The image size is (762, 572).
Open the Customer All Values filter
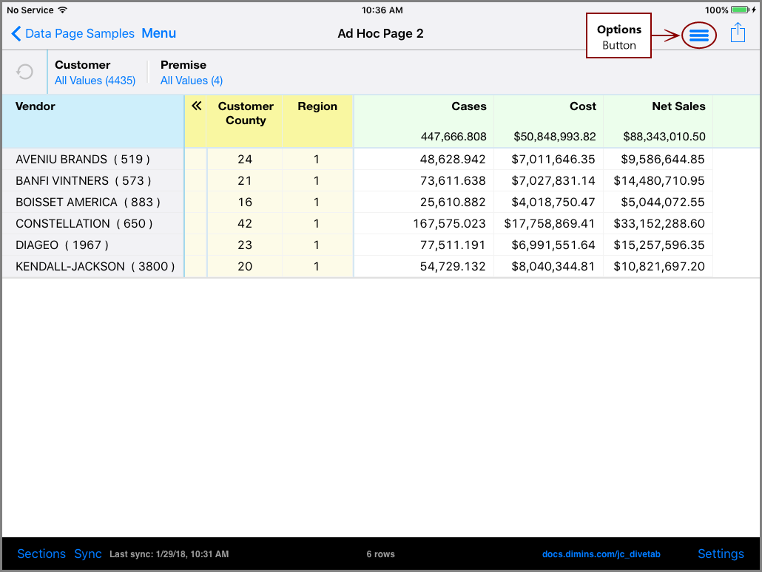point(96,80)
